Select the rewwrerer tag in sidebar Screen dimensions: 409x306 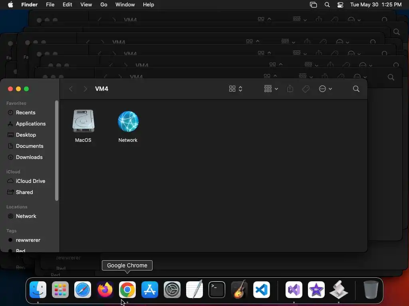pos(29,240)
